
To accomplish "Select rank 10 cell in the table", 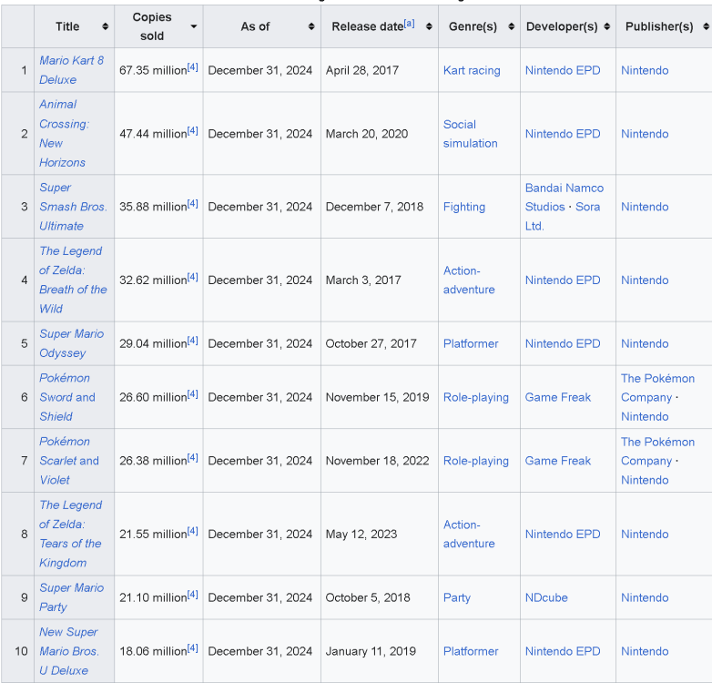I will coord(18,651).
